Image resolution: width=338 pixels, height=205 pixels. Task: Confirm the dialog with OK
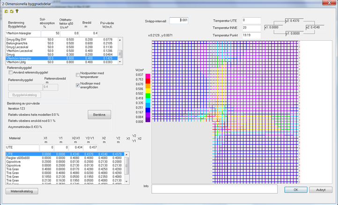(296, 190)
